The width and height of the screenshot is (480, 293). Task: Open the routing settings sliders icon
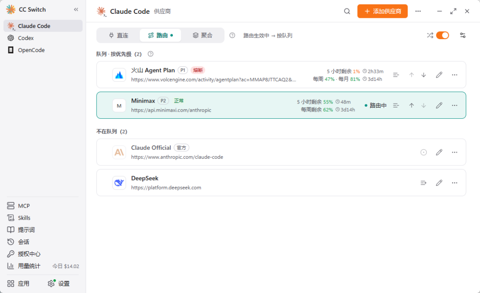coord(463,35)
